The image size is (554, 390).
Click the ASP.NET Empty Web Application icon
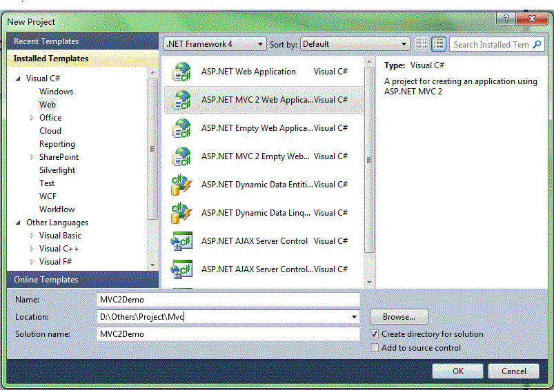pyautogui.click(x=181, y=128)
